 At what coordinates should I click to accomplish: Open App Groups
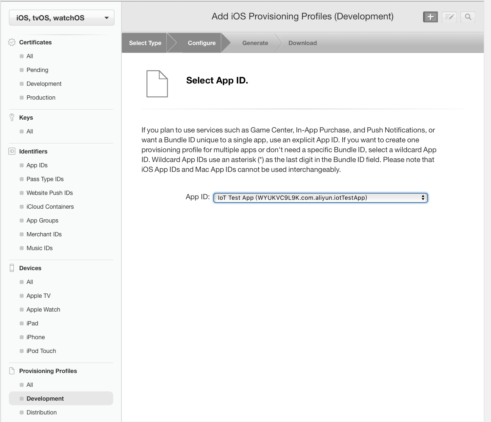tap(42, 221)
